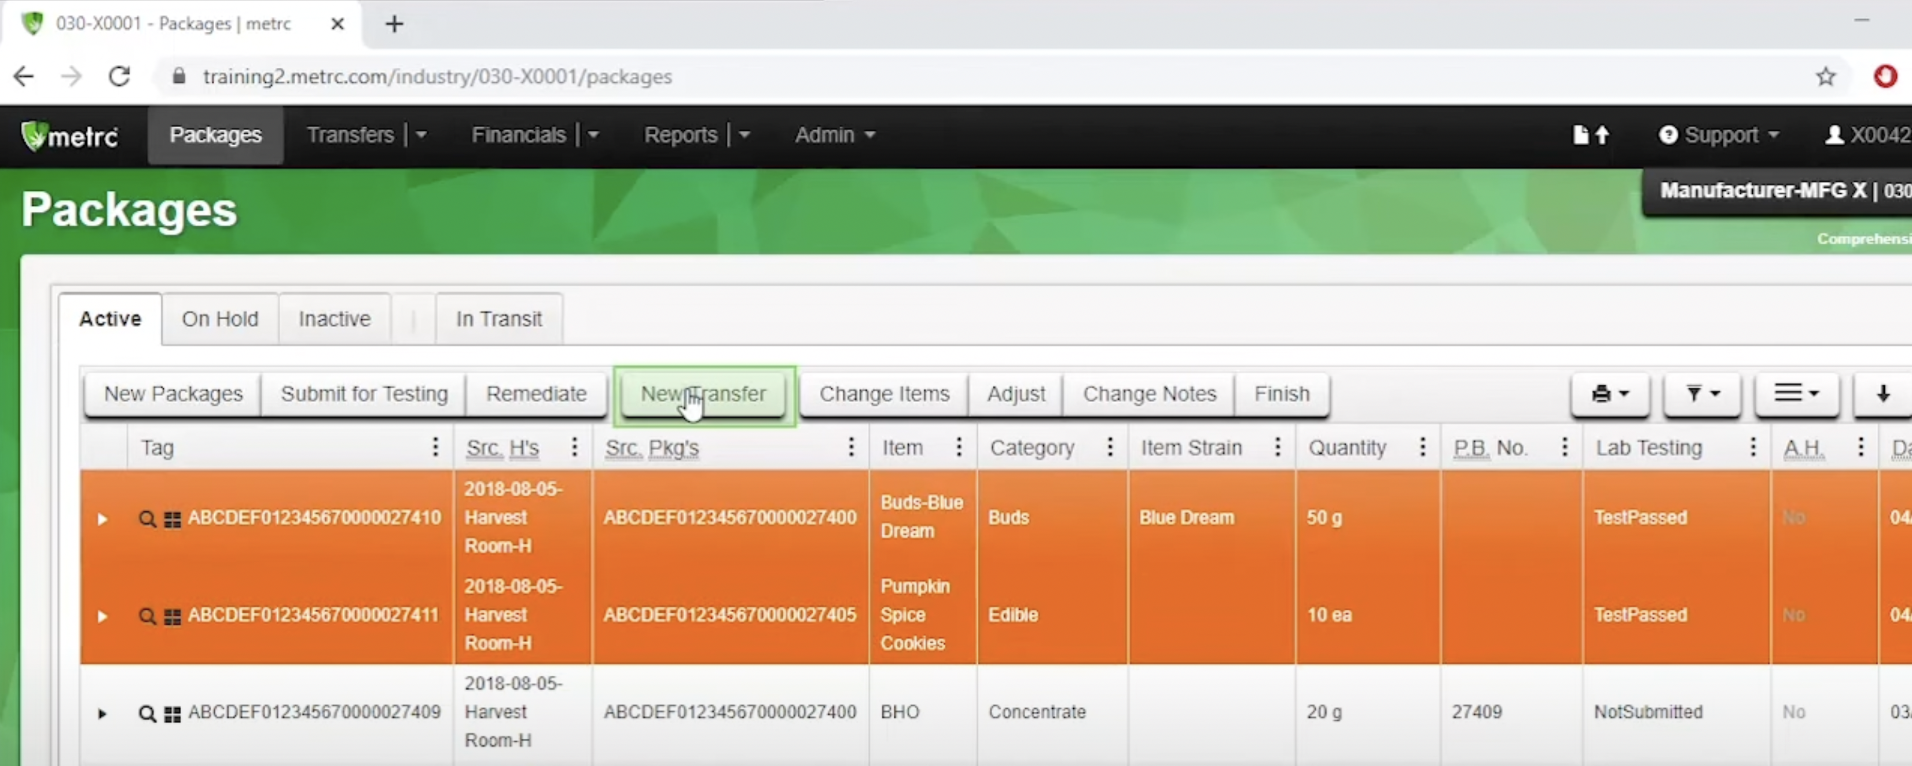The image size is (1912, 766).
Task: Click the browser address bar URL
Action: (437, 76)
